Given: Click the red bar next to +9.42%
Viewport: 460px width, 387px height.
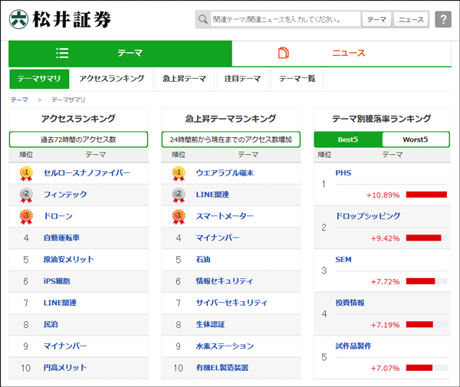Looking at the screenshot, I should pos(424,238).
